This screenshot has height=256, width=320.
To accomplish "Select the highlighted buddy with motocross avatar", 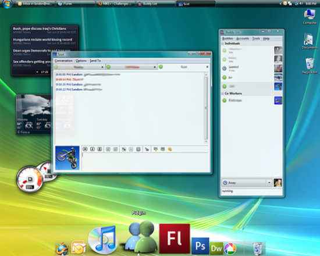I will (251, 86).
